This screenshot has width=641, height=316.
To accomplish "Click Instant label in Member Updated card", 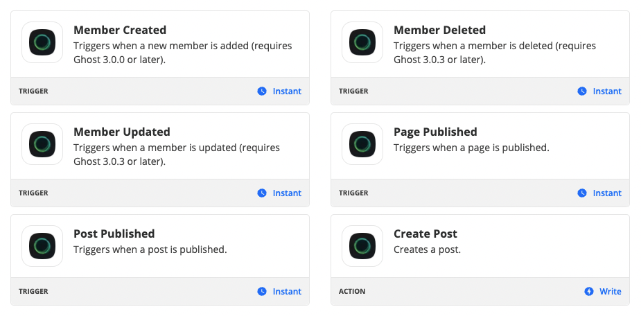I will pyautogui.click(x=287, y=193).
